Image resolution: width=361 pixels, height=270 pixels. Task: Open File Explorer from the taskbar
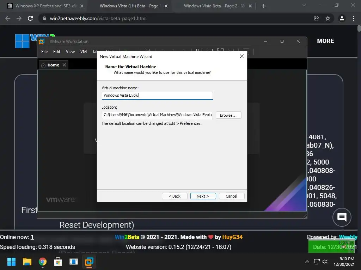point(27,262)
